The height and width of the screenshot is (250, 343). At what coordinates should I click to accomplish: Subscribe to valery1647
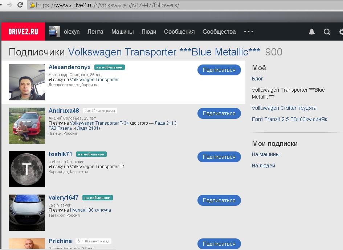click(x=219, y=200)
